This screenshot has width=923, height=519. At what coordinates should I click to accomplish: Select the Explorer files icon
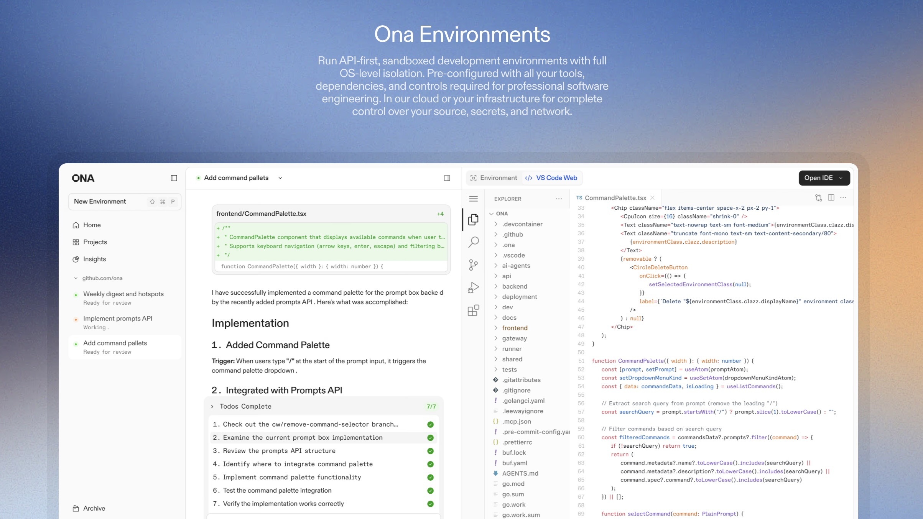pyautogui.click(x=474, y=220)
